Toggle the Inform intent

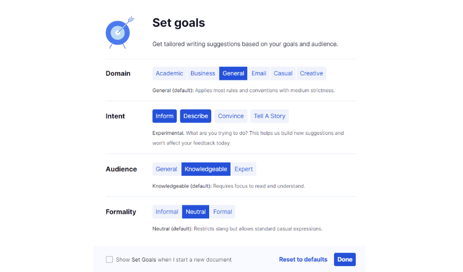point(165,116)
